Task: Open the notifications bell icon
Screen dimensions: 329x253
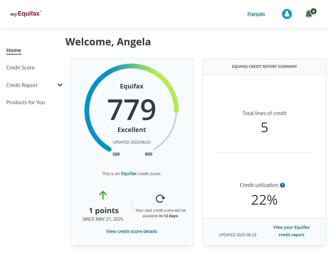Action: pyautogui.click(x=309, y=14)
